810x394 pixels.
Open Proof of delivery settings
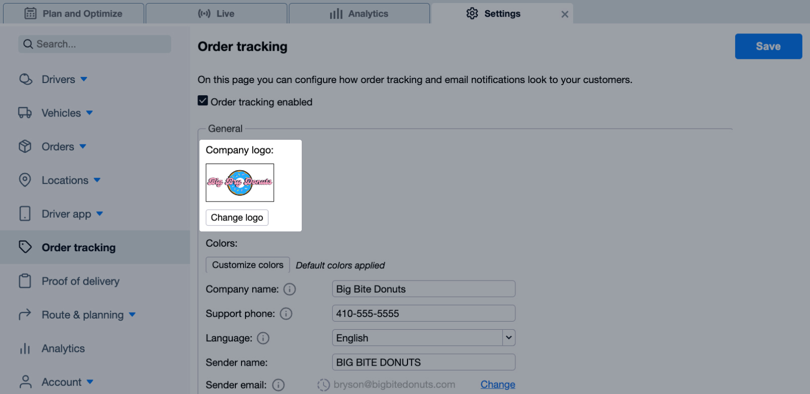coord(80,281)
